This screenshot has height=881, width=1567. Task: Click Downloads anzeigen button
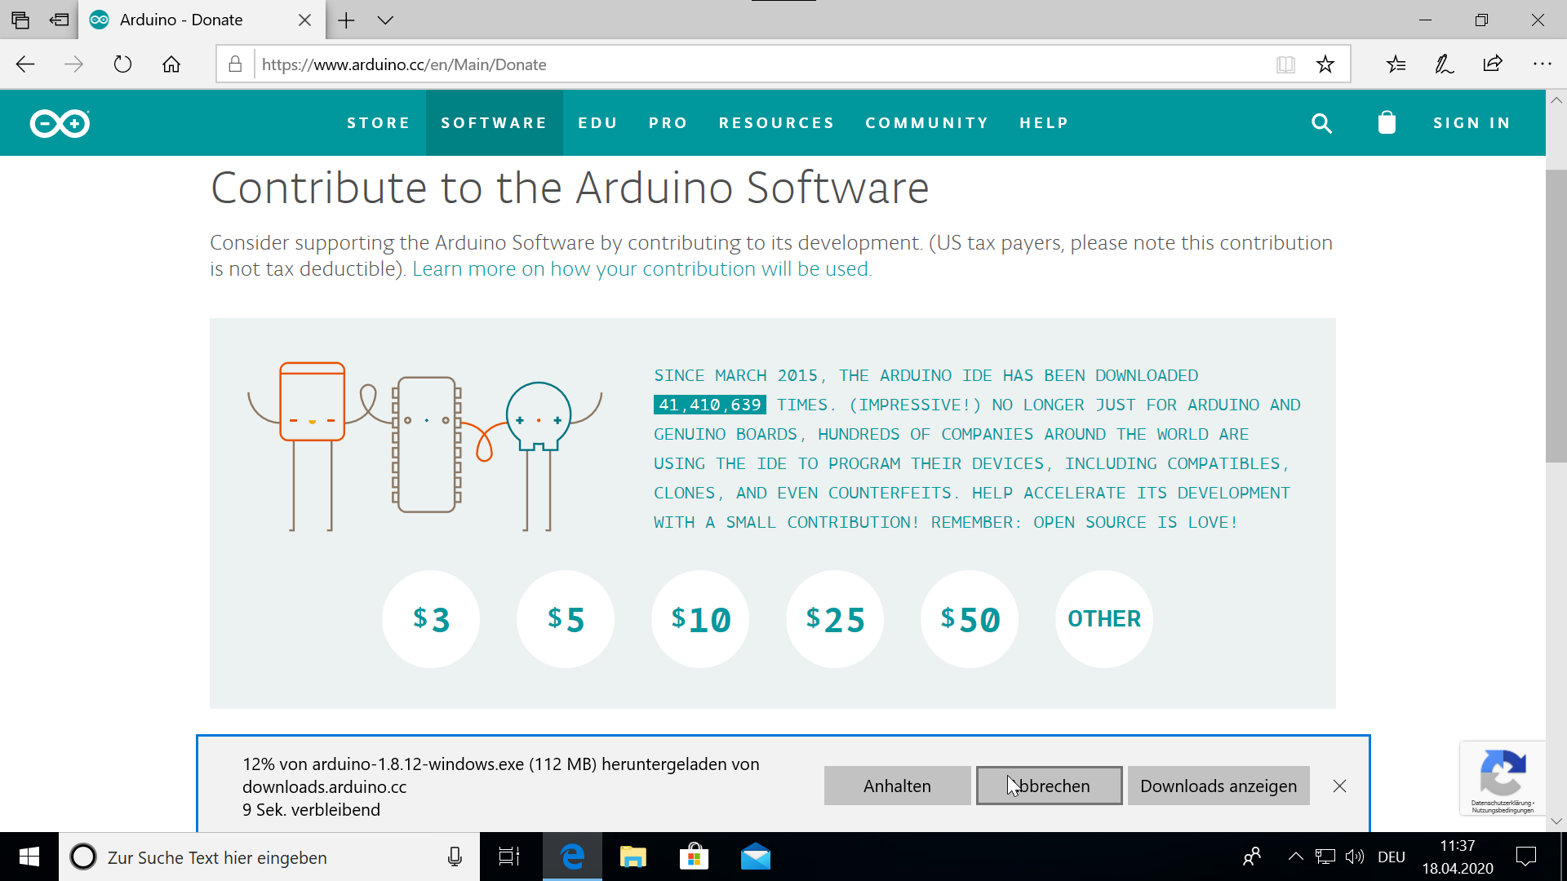click(1219, 786)
